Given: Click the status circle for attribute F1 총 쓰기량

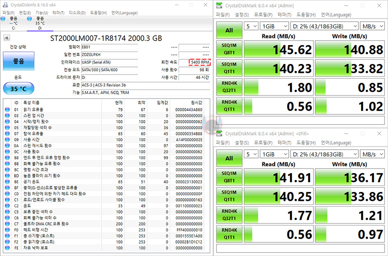Looking at the screenshot, I should [x=7, y=236].
